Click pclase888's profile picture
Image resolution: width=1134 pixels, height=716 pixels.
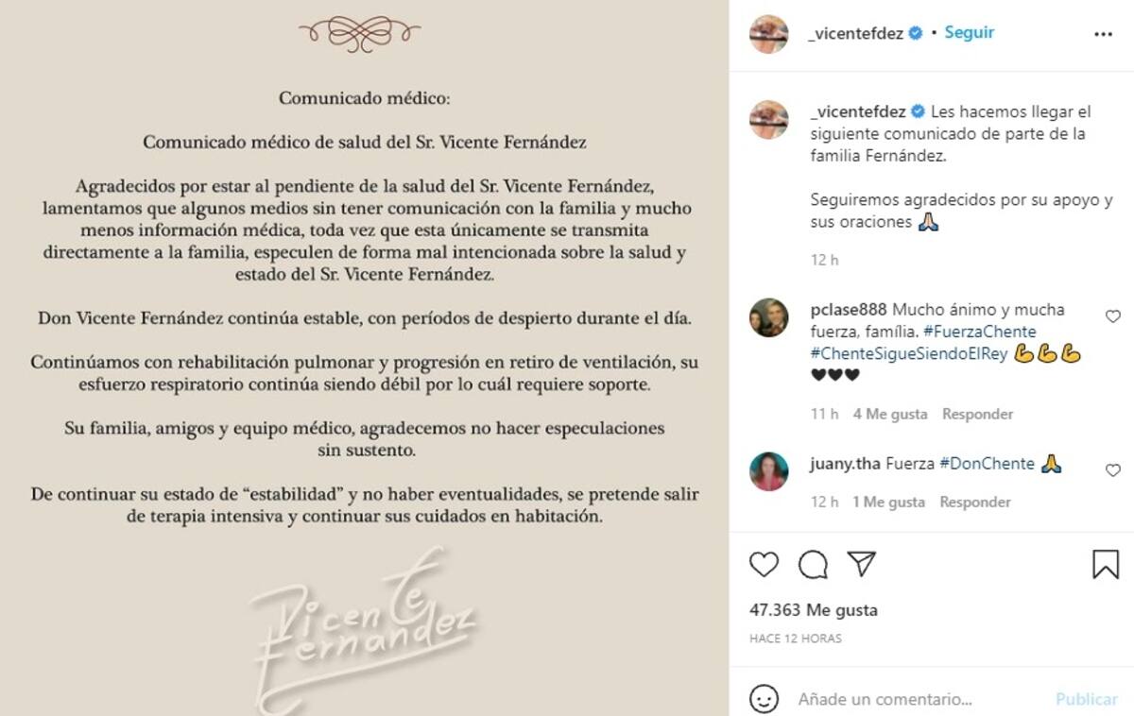click(769, 317)
